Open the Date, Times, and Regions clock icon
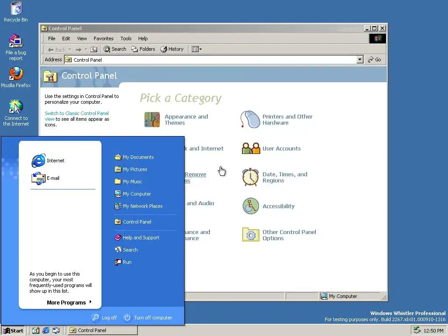Screen dimensions: 448x336 pyautogui.click(x=251, y=177)
